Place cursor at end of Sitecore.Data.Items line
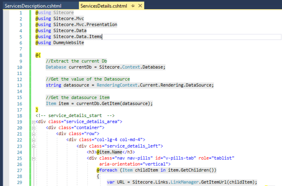 [102, 37]
